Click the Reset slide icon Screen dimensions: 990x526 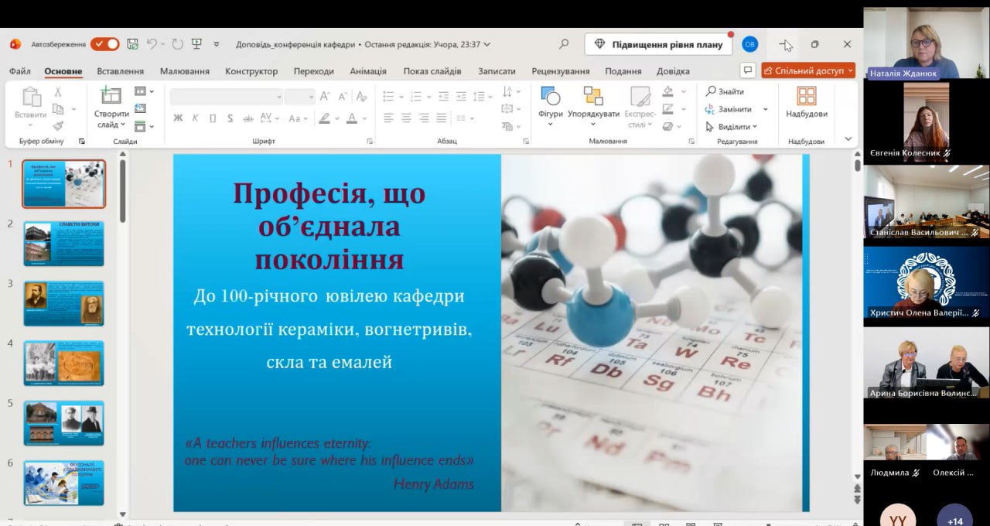[x=140, y=108]
